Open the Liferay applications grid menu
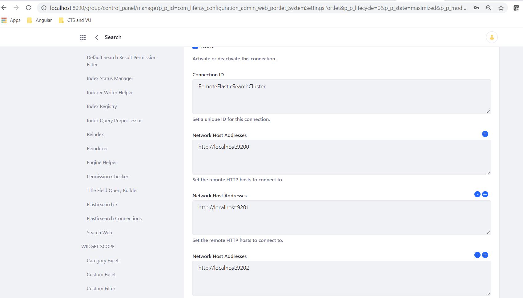 [82, 37]
